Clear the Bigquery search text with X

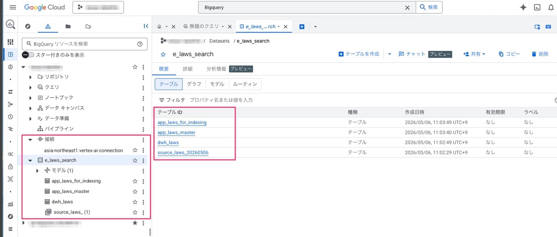pos(407,7)
